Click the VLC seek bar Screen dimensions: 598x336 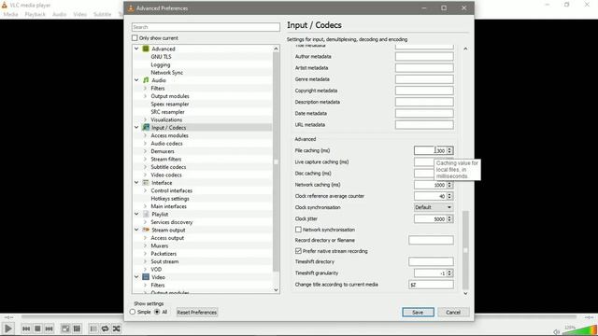[x=299, y=316]
